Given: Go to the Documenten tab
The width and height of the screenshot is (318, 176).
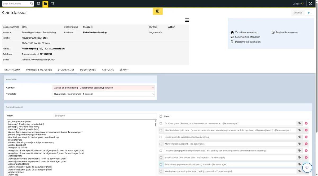Looking at the screenshot, I should click(88, 70).
